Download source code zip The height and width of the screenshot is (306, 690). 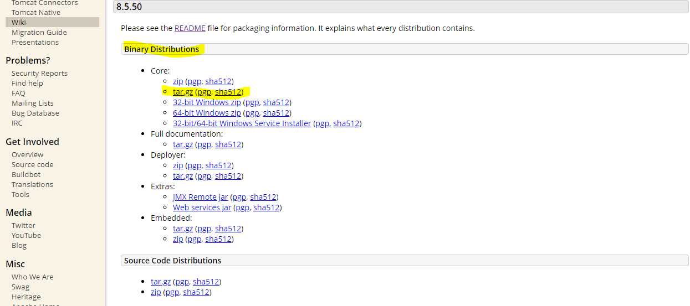coord(156,292)
